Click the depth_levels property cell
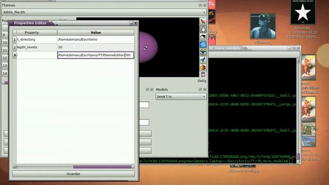This screenshot has width=329, height=185. (x=36, y=47)
